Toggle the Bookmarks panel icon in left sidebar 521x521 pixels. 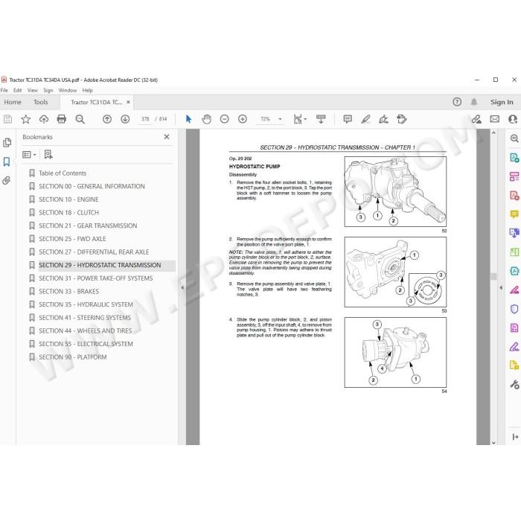tap(7, 162)
